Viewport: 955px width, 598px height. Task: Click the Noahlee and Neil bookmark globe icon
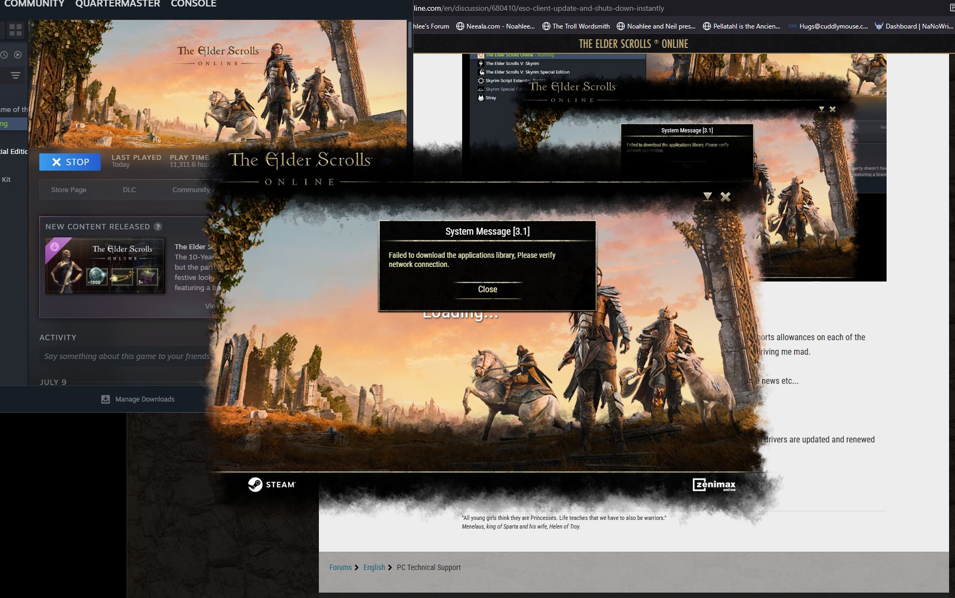(621, 26)
